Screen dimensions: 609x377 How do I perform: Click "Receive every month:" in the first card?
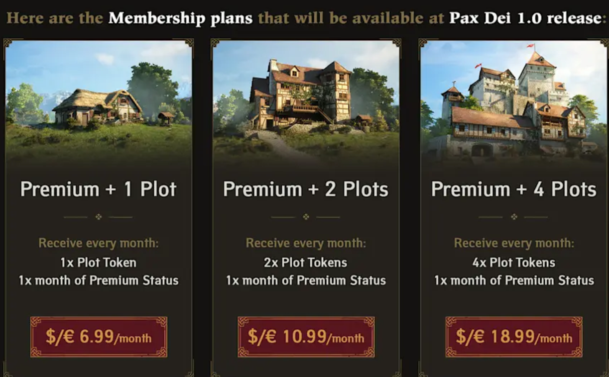(99, 243)
